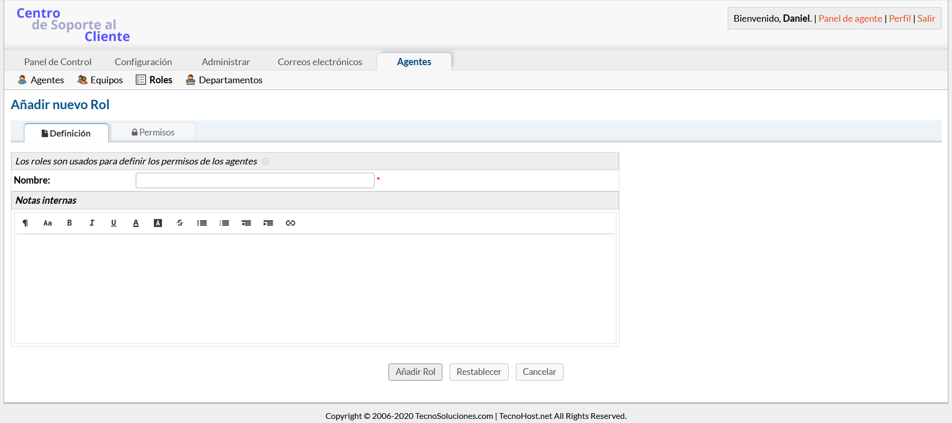Insert a hyperlink using link icon
The height and width of the screenshot is (423, 952).
(x=291, y=223)
